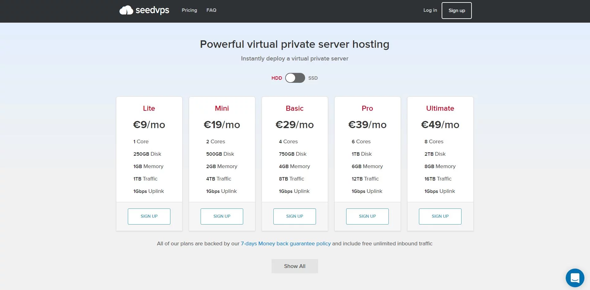Click the 250GB Disk text
The height and width of the screenshot is (290, 590).
pyautogui.click(x=147, y=154)
